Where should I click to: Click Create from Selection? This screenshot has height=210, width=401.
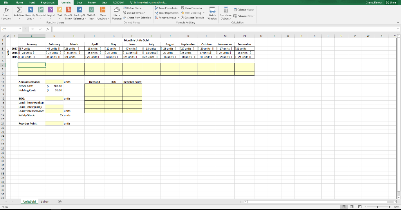coord(137,18)
